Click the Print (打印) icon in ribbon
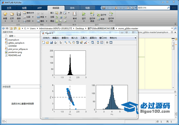This screenshot has height=125, width=179. 25,21
